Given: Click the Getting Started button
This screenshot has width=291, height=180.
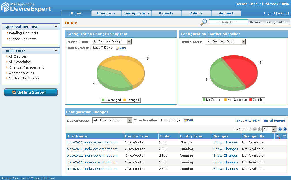Looking at the screenshot, I should tap(31, 92).
